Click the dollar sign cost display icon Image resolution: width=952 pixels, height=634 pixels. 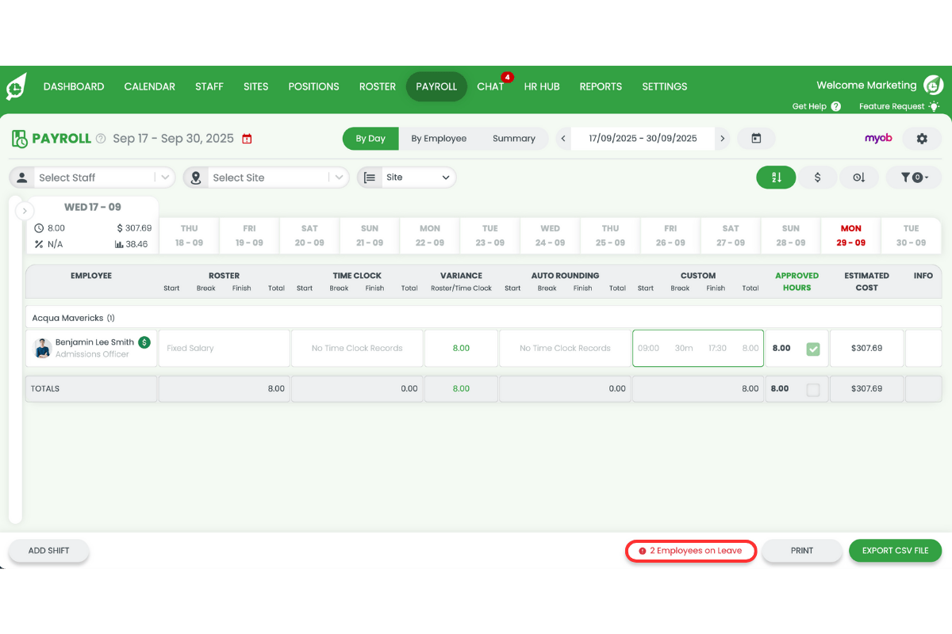(817, 177)
